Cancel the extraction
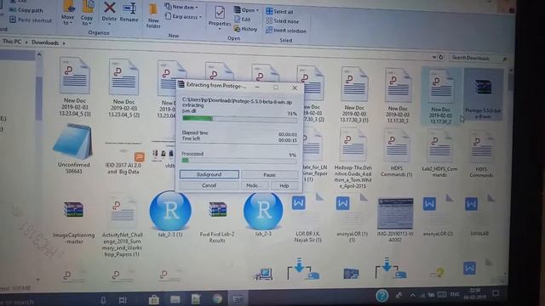 pyautogui.click(x=209, y=185)
